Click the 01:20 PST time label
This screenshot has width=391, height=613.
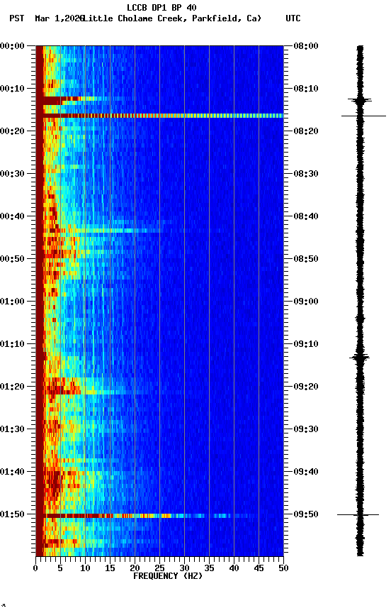[12, 387]
